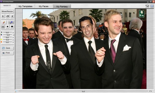Click the rotate left arrow icon
Screen dimensions: 155x93
(3, 16)
